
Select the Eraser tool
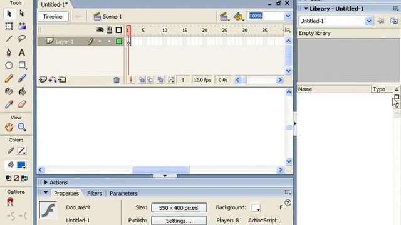[22, 104]
